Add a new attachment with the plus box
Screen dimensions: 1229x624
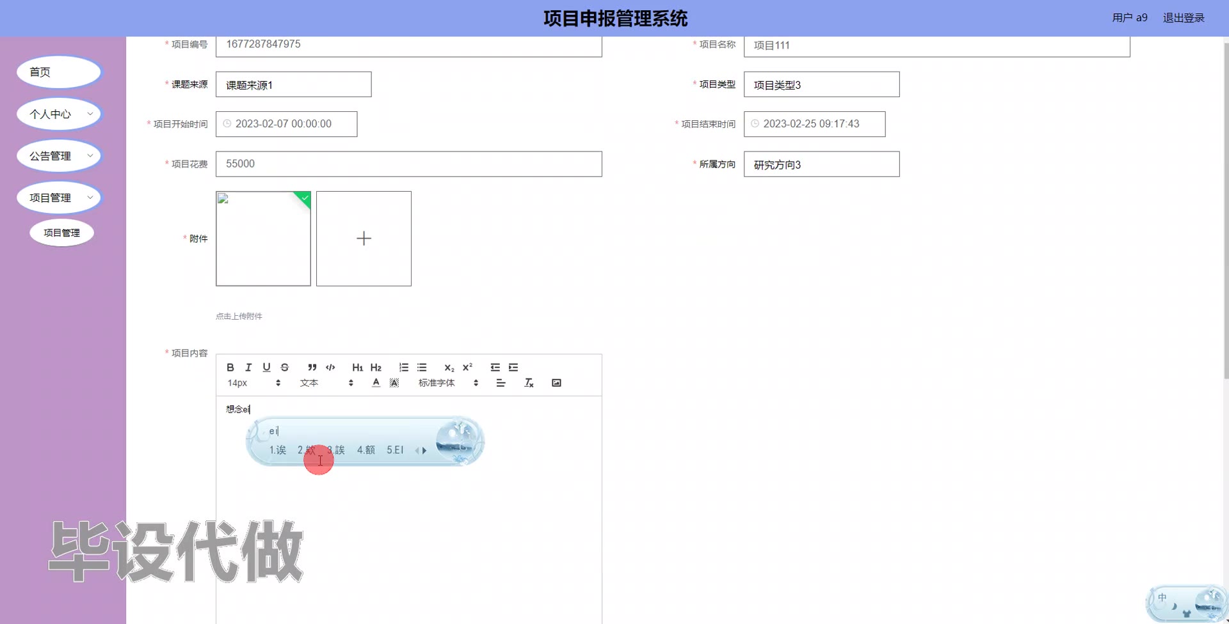[364, 238]
